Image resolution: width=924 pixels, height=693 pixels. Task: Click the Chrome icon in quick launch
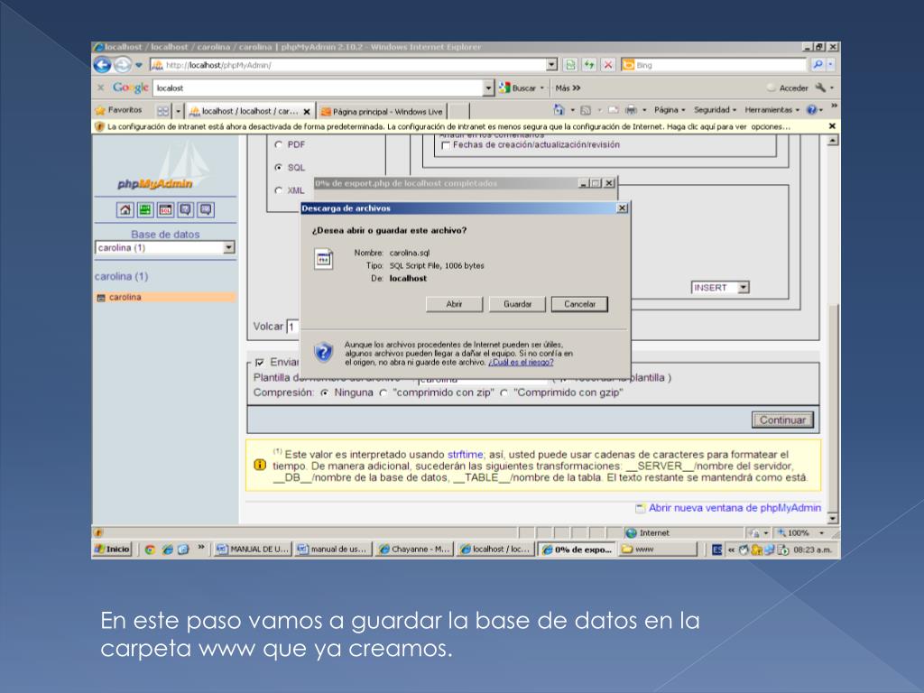tap(150, 550)
